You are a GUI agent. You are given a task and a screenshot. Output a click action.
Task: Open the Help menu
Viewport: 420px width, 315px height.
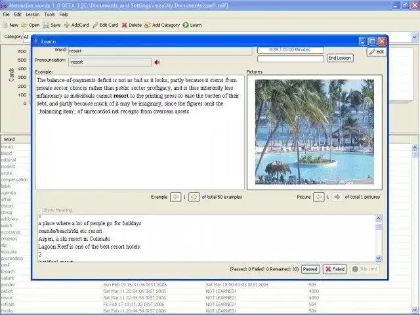coord(64,14)
